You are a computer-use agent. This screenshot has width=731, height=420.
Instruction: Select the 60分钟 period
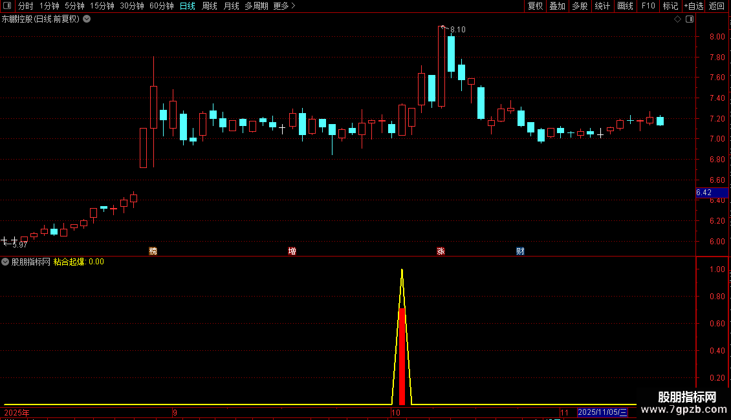pyautogui.click(x=162, y=6)
